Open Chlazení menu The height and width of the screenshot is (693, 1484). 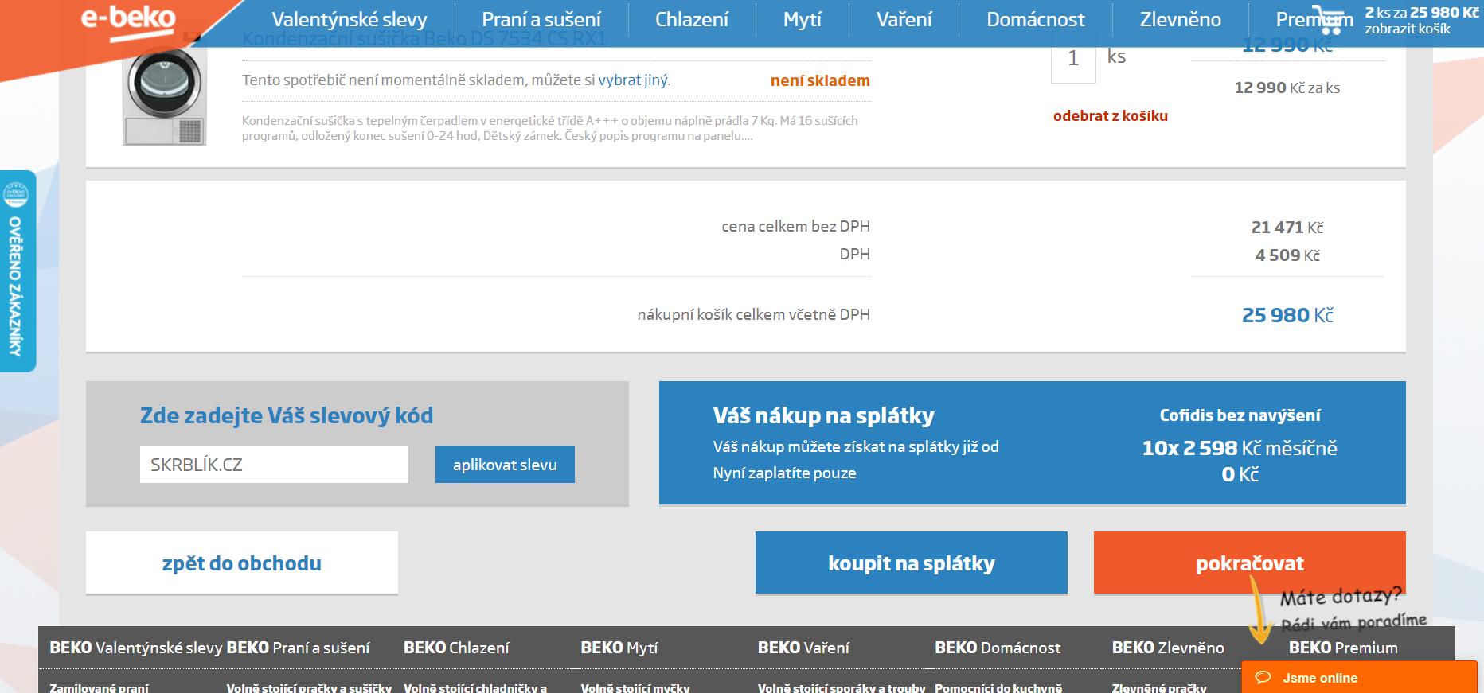point(692,19)
